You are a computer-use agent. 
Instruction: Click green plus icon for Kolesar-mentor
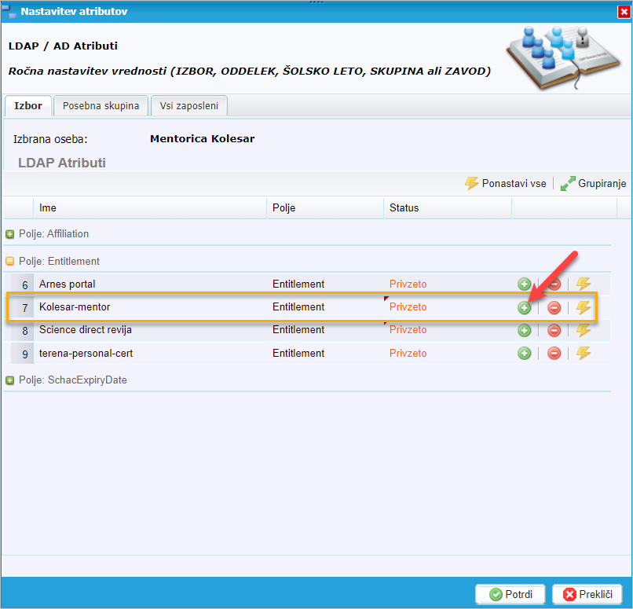524,308
